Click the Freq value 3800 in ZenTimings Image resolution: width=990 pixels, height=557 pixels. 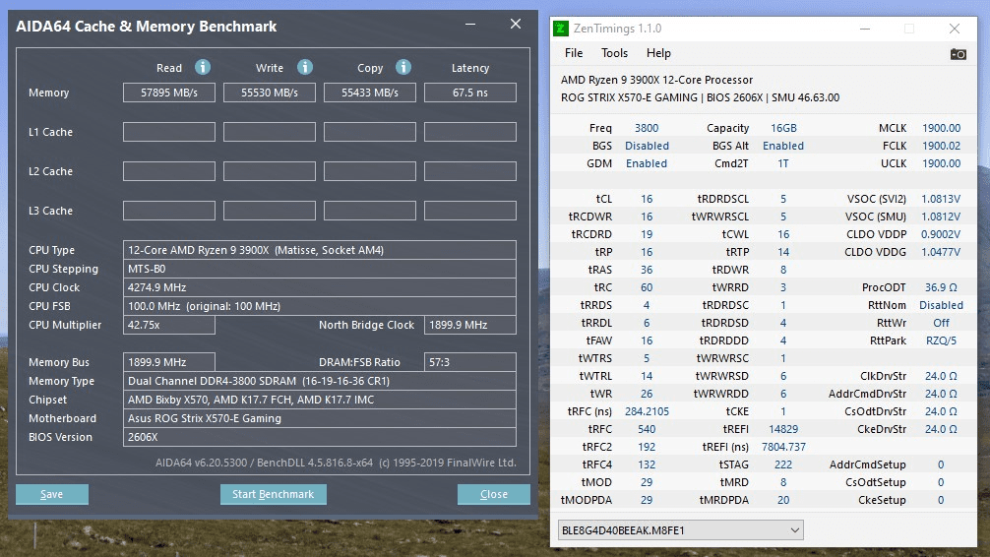coord(647,128)
